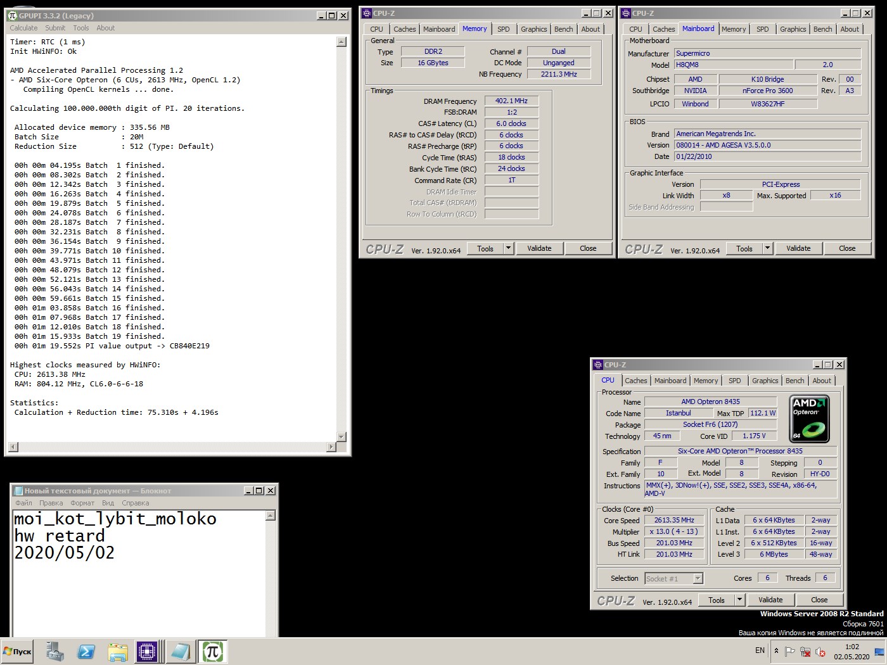
Task: Open Tools dropdown arrow in Memory CPU-Z window
Action: pyautogui.click(x=508, y=248)
